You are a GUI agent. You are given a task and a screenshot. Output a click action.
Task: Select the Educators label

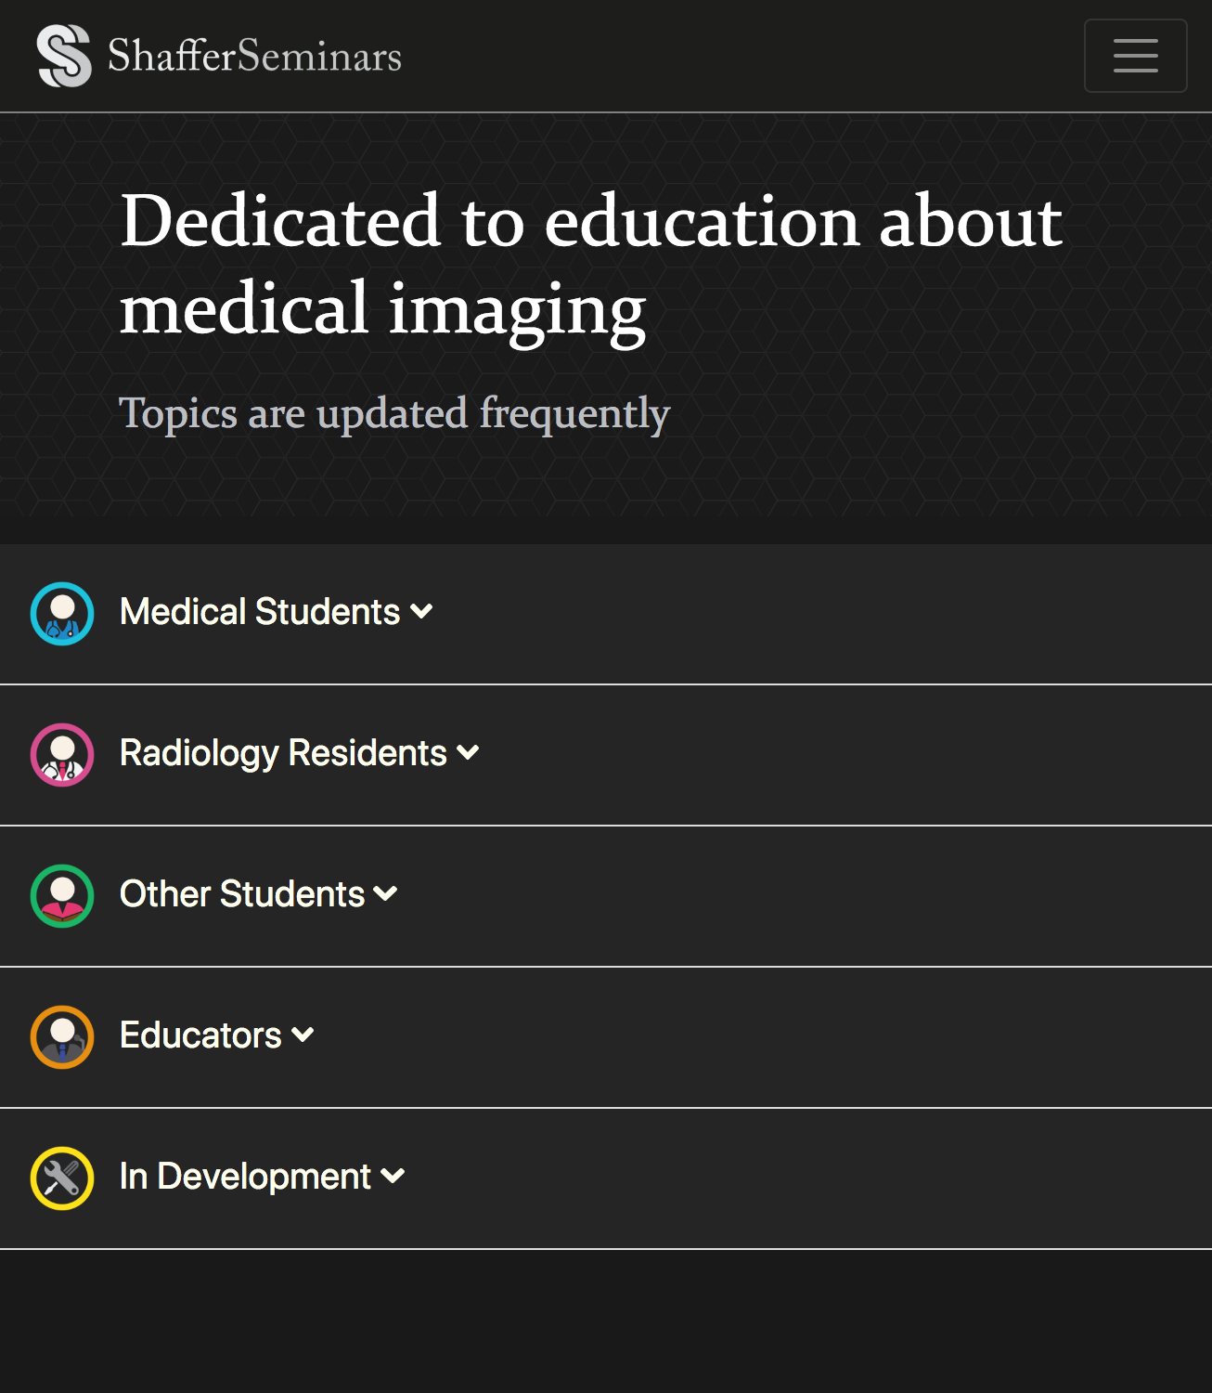pos(200,1035)
